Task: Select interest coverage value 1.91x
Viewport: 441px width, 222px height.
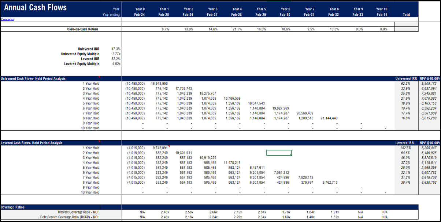Action: point(334,212)
